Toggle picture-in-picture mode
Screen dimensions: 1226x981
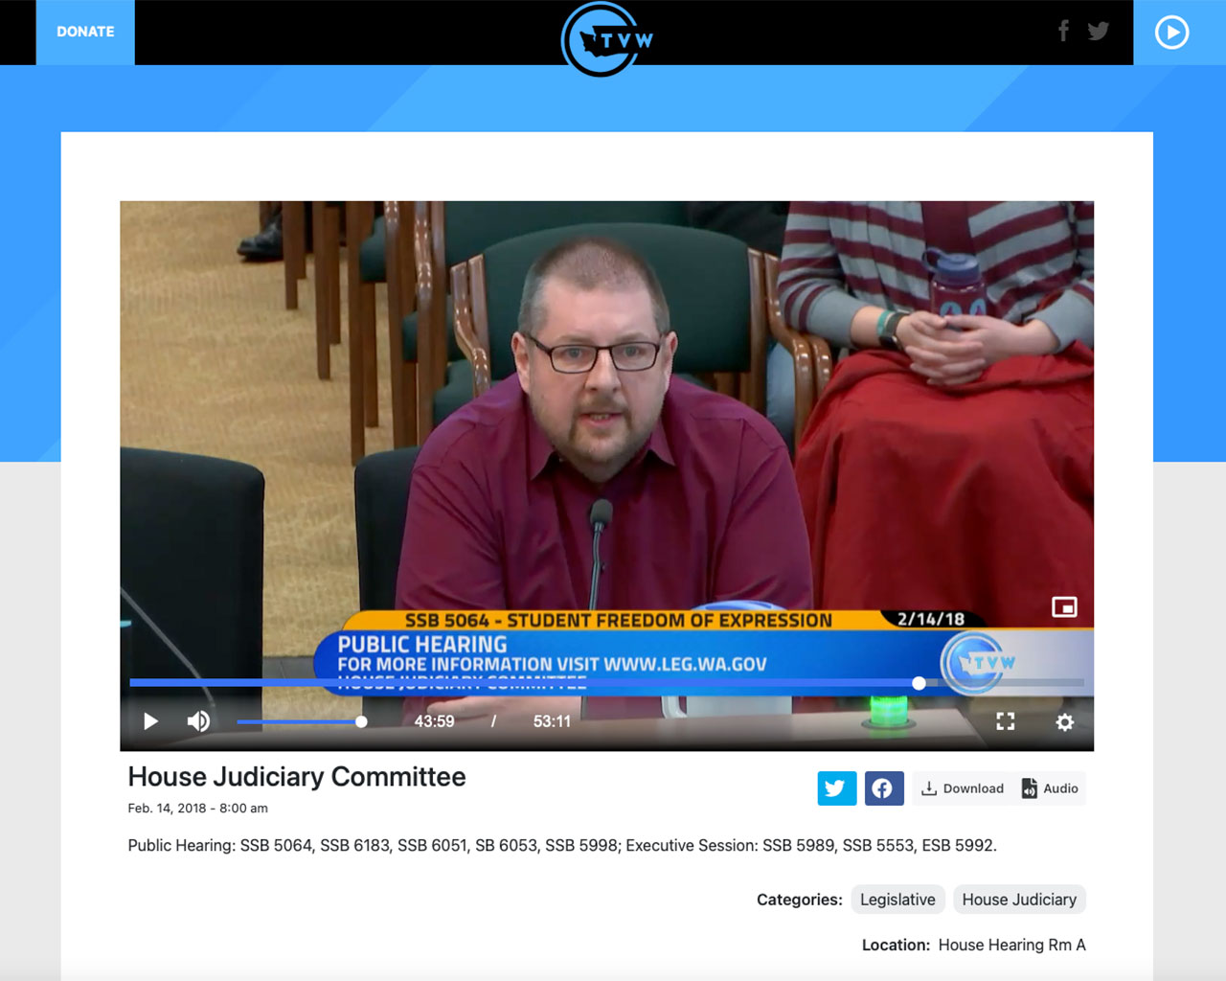(x=1064, y=607)
